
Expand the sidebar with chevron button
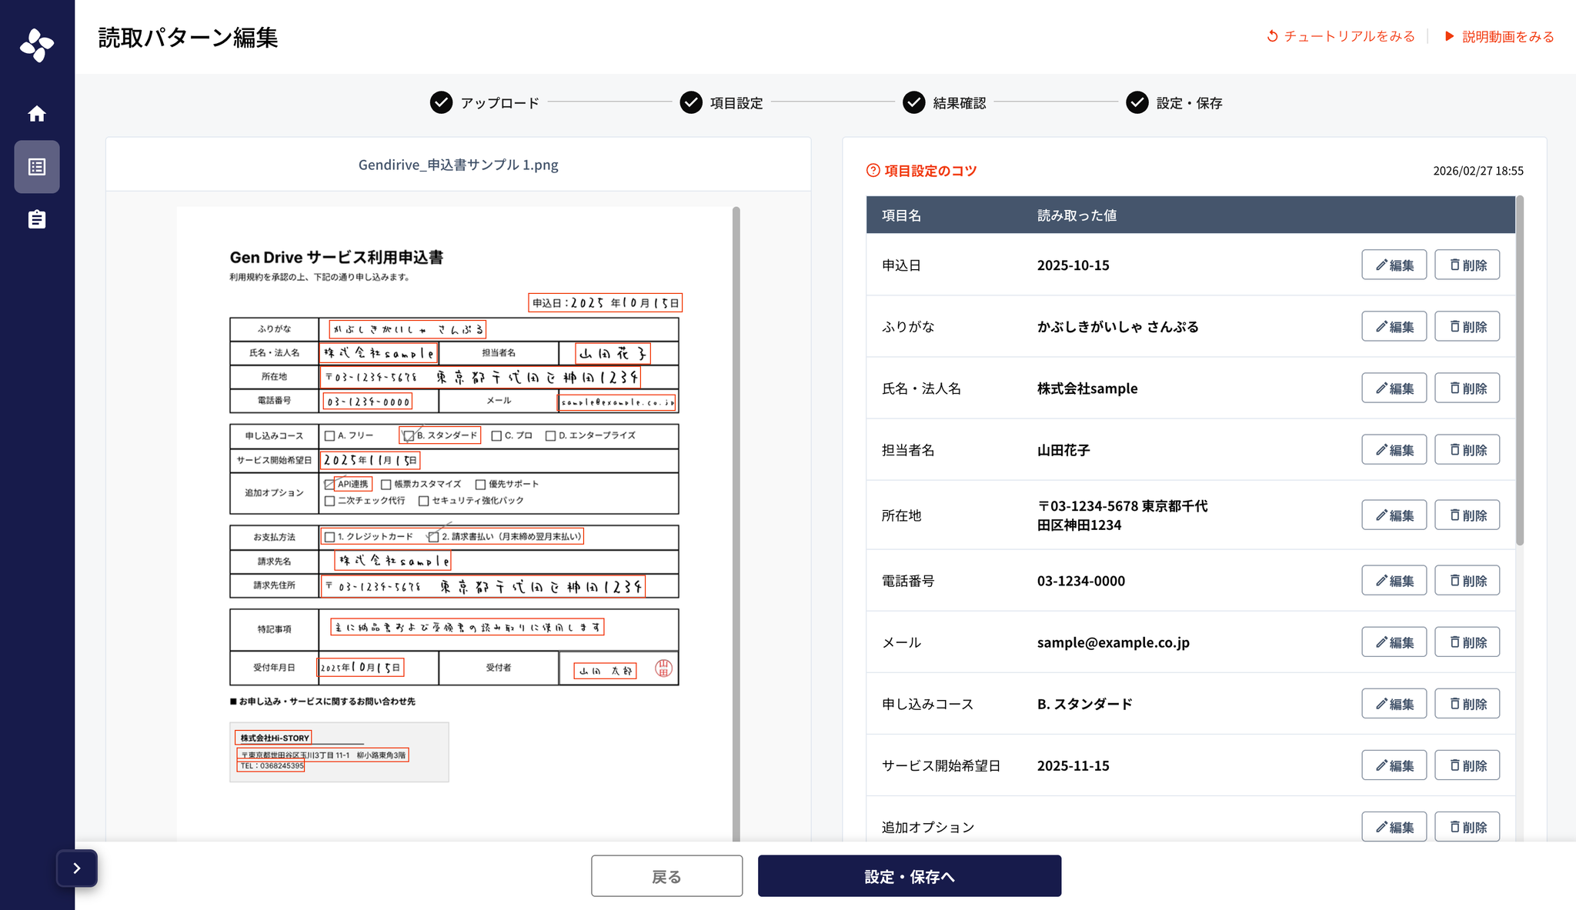tap(77, 868)
